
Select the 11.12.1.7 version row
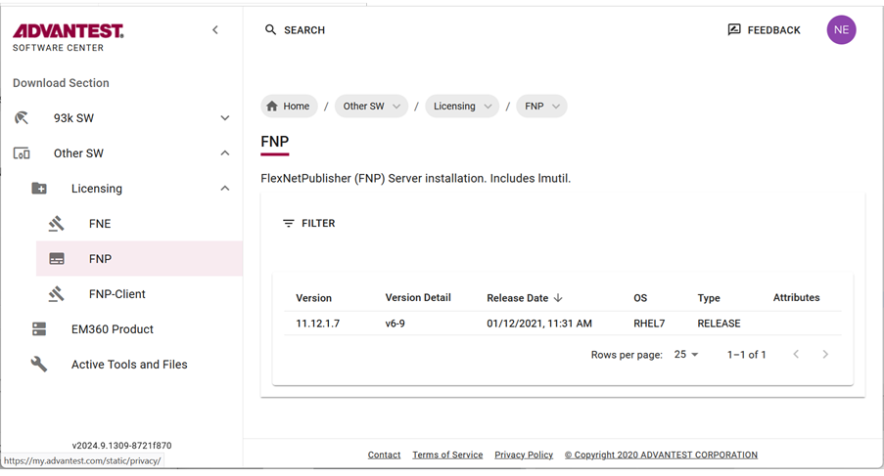(318, 324)
